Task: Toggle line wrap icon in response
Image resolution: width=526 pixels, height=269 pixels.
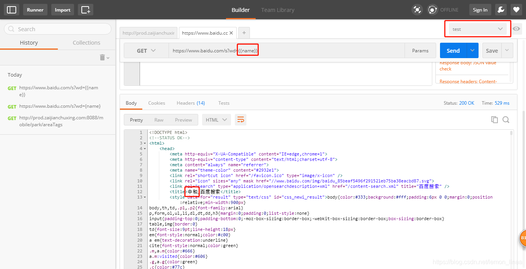Action: (x=241, y=120)
